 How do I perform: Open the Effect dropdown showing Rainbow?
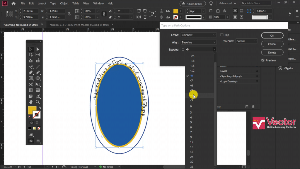(x=199, y=35)
